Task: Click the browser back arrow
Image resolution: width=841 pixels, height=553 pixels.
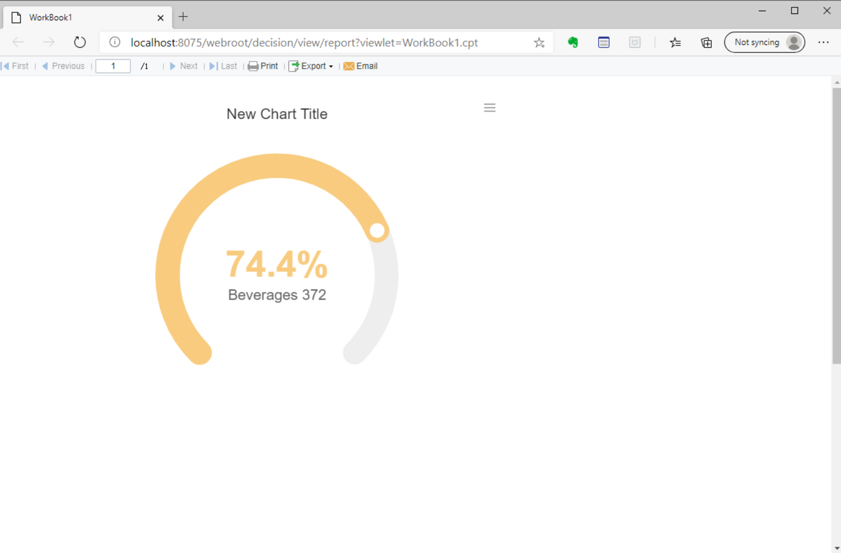Action: click(x=17, y=42)
